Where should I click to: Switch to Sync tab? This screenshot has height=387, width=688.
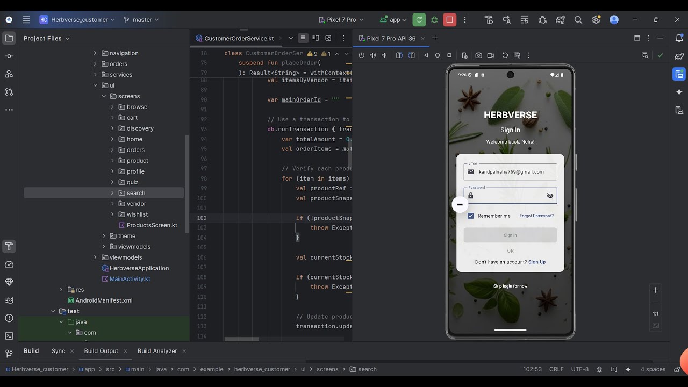(x=58, y=351)
